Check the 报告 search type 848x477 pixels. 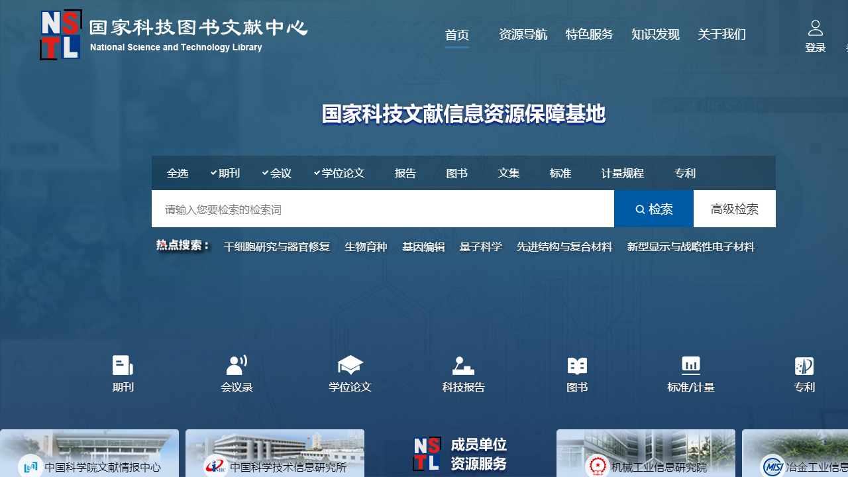pos(405,173)
